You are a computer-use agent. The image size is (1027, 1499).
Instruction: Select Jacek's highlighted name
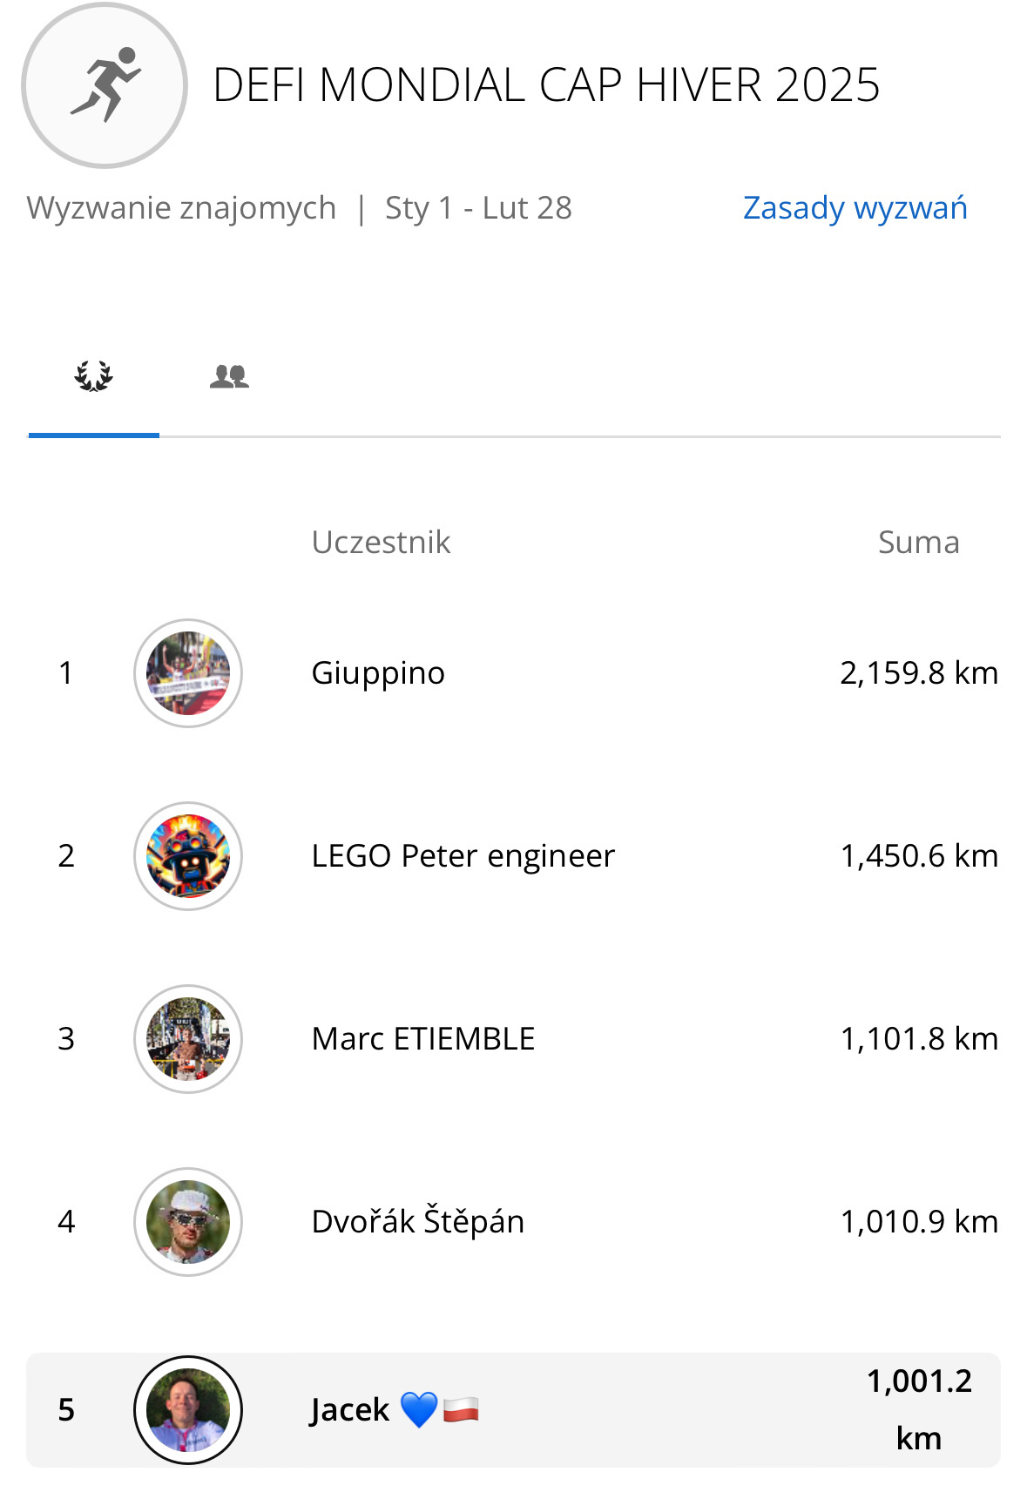tap(350, 1410)
